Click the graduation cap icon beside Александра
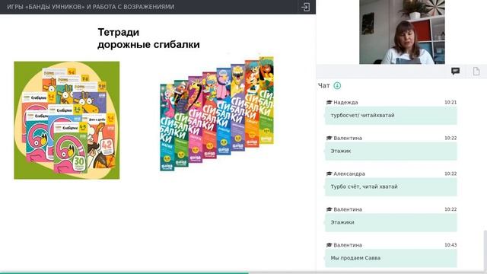This screenshot has height=274, width=487. 329,174
